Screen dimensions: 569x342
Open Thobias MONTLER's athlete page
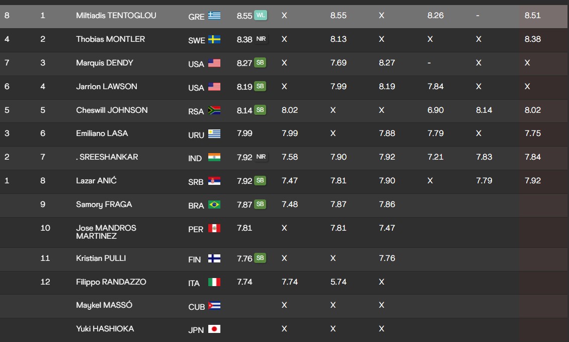tap(111, 39)
